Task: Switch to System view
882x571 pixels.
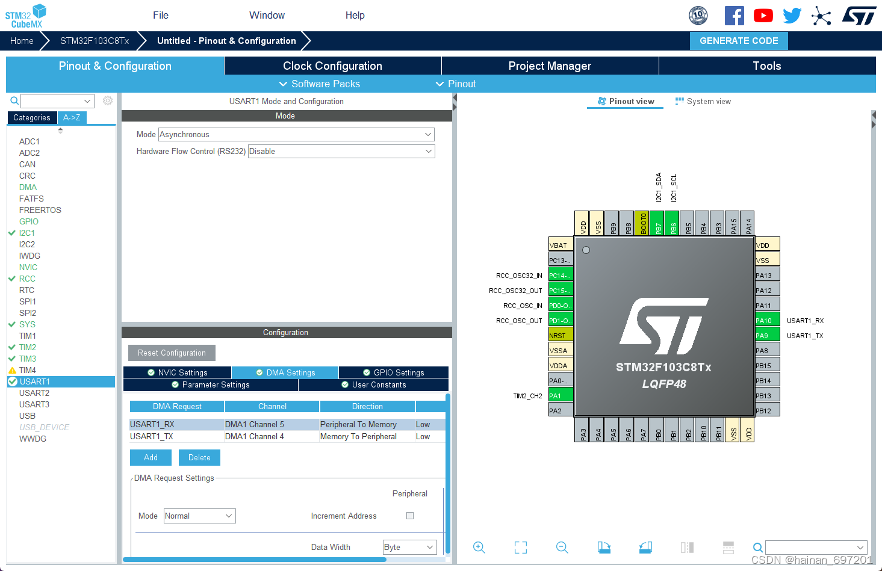Action: pyautogui.click(x=703, y=101)
